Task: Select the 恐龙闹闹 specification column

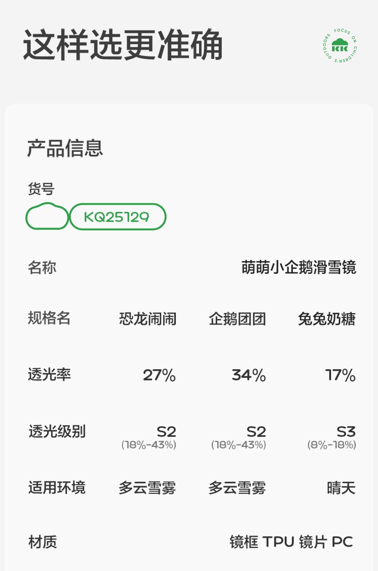Action: pos(148,319)
